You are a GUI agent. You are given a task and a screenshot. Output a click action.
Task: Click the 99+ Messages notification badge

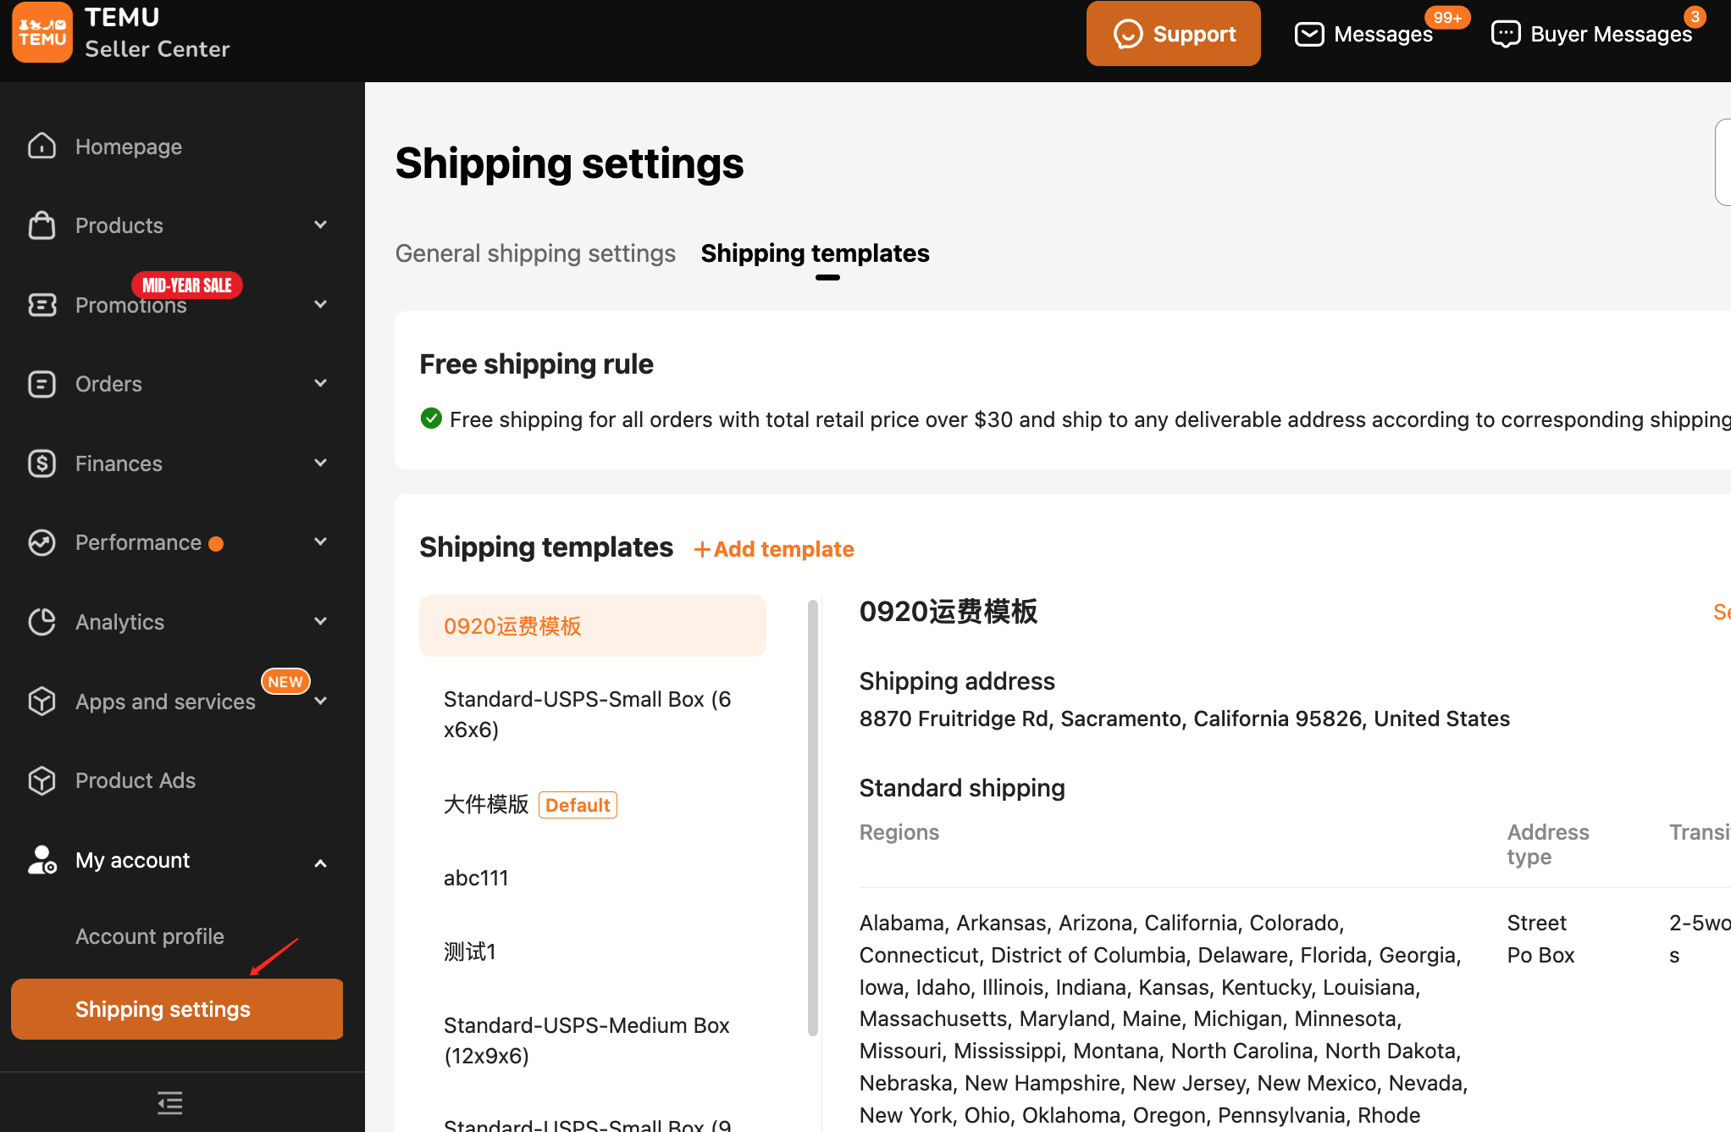tap(1447, 17)
